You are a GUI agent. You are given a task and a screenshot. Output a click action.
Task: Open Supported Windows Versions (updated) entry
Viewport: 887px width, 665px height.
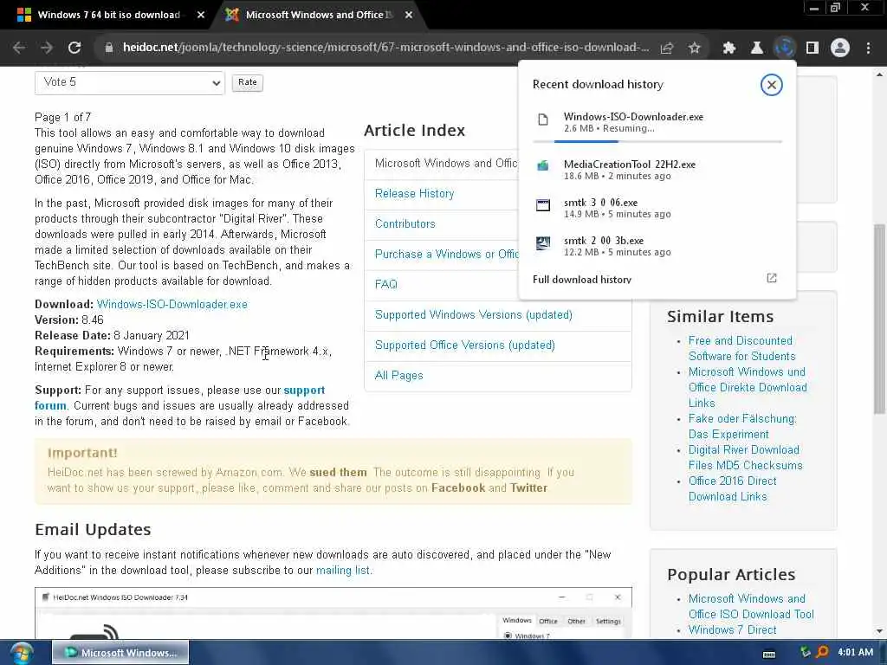(474, 315)
